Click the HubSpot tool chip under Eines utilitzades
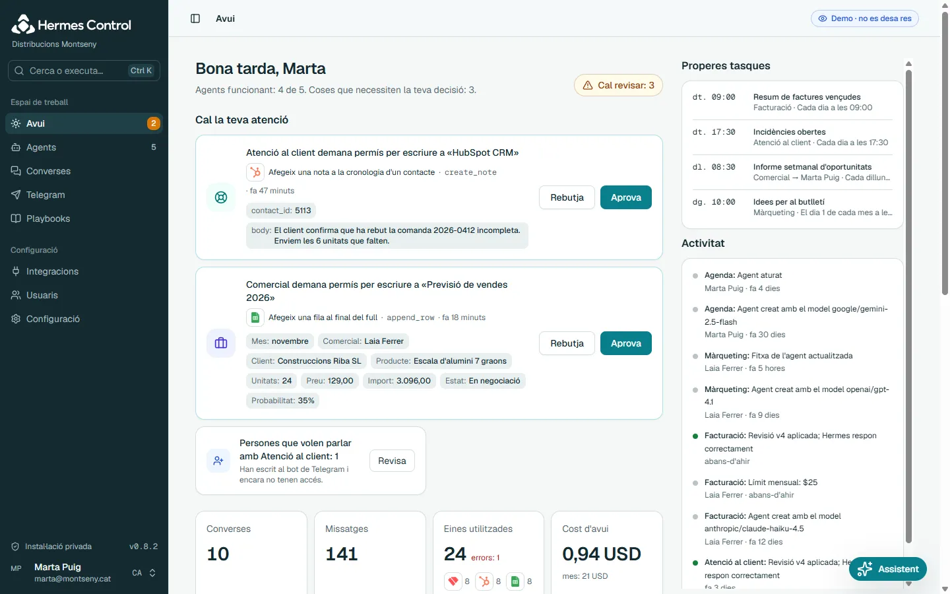 pyautogui.click(x=484, y=581)
